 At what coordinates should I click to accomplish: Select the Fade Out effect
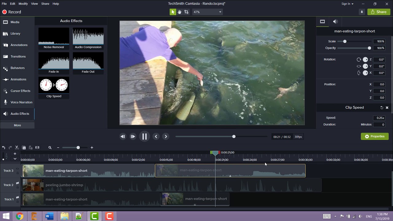tap(88, 63)
